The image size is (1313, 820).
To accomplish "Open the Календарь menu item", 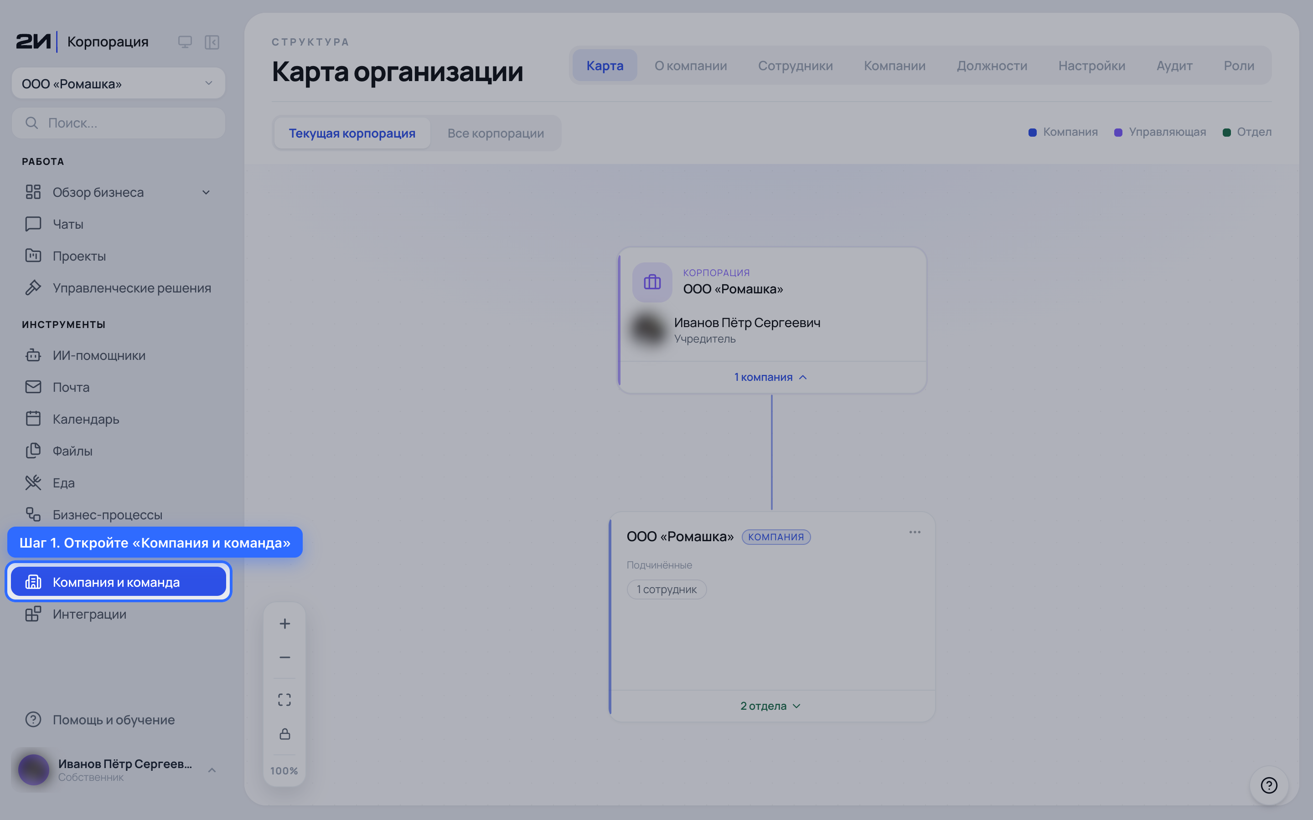I will [118, 419].
